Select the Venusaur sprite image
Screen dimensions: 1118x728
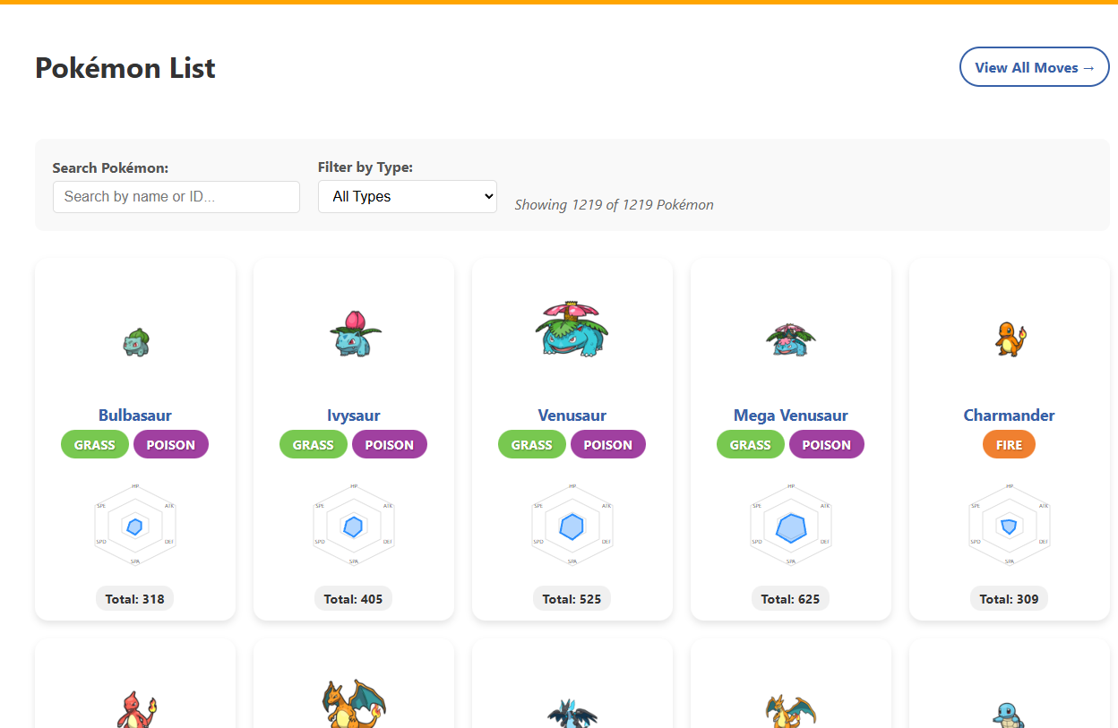click(572, 329)
